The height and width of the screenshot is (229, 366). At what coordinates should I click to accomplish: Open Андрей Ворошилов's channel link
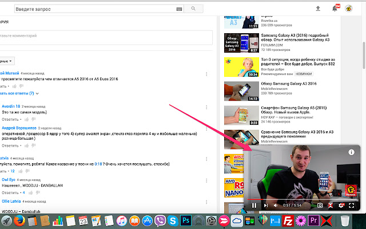19,128
